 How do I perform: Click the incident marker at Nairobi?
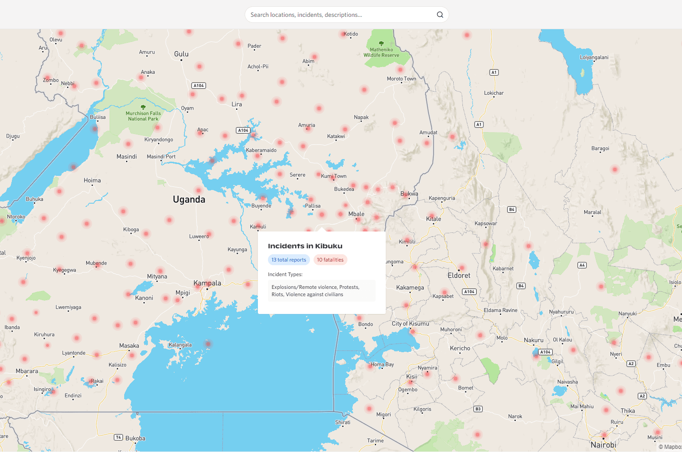point(604,435)
